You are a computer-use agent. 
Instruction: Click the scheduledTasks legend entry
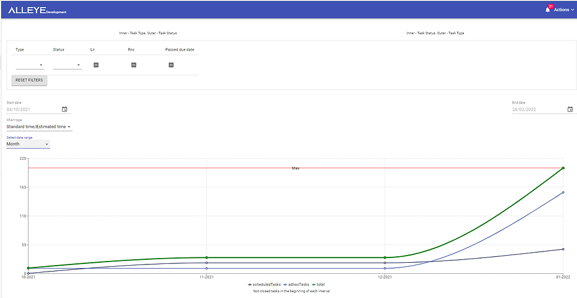[x=264, y=284]
